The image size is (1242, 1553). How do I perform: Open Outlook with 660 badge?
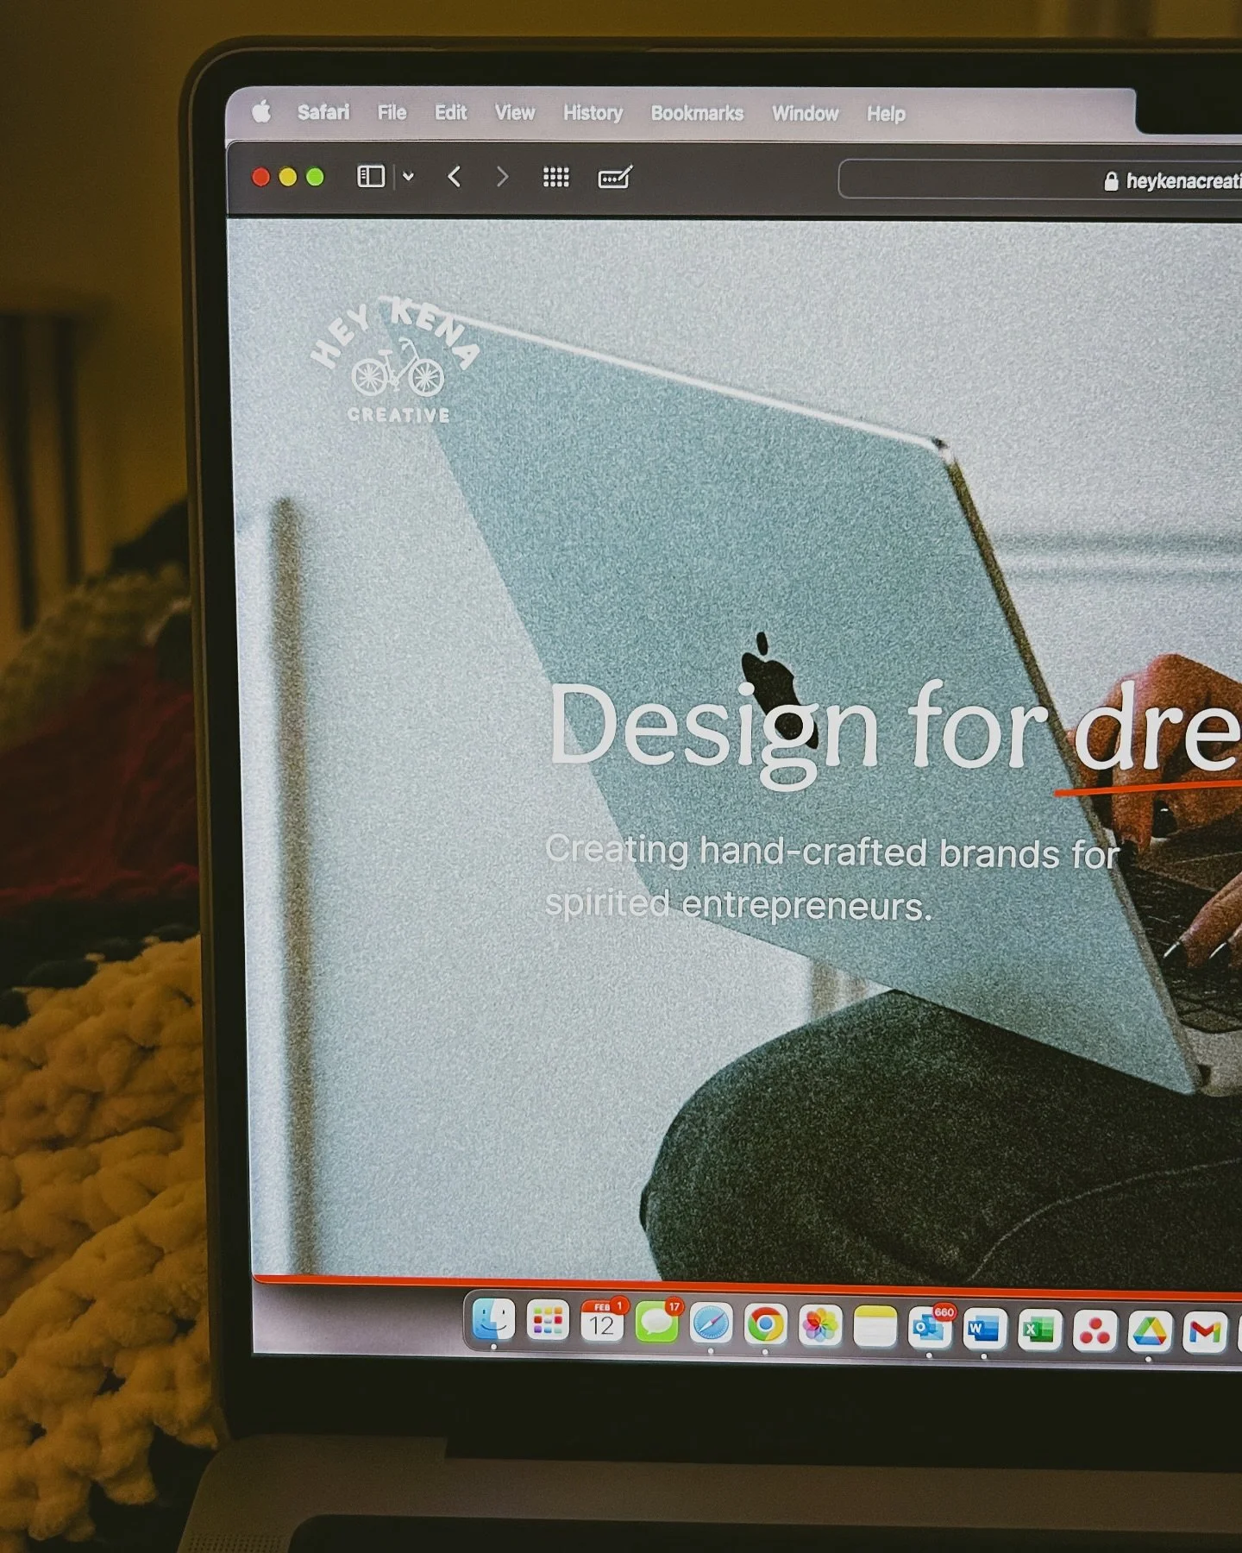coord(929,1328)
